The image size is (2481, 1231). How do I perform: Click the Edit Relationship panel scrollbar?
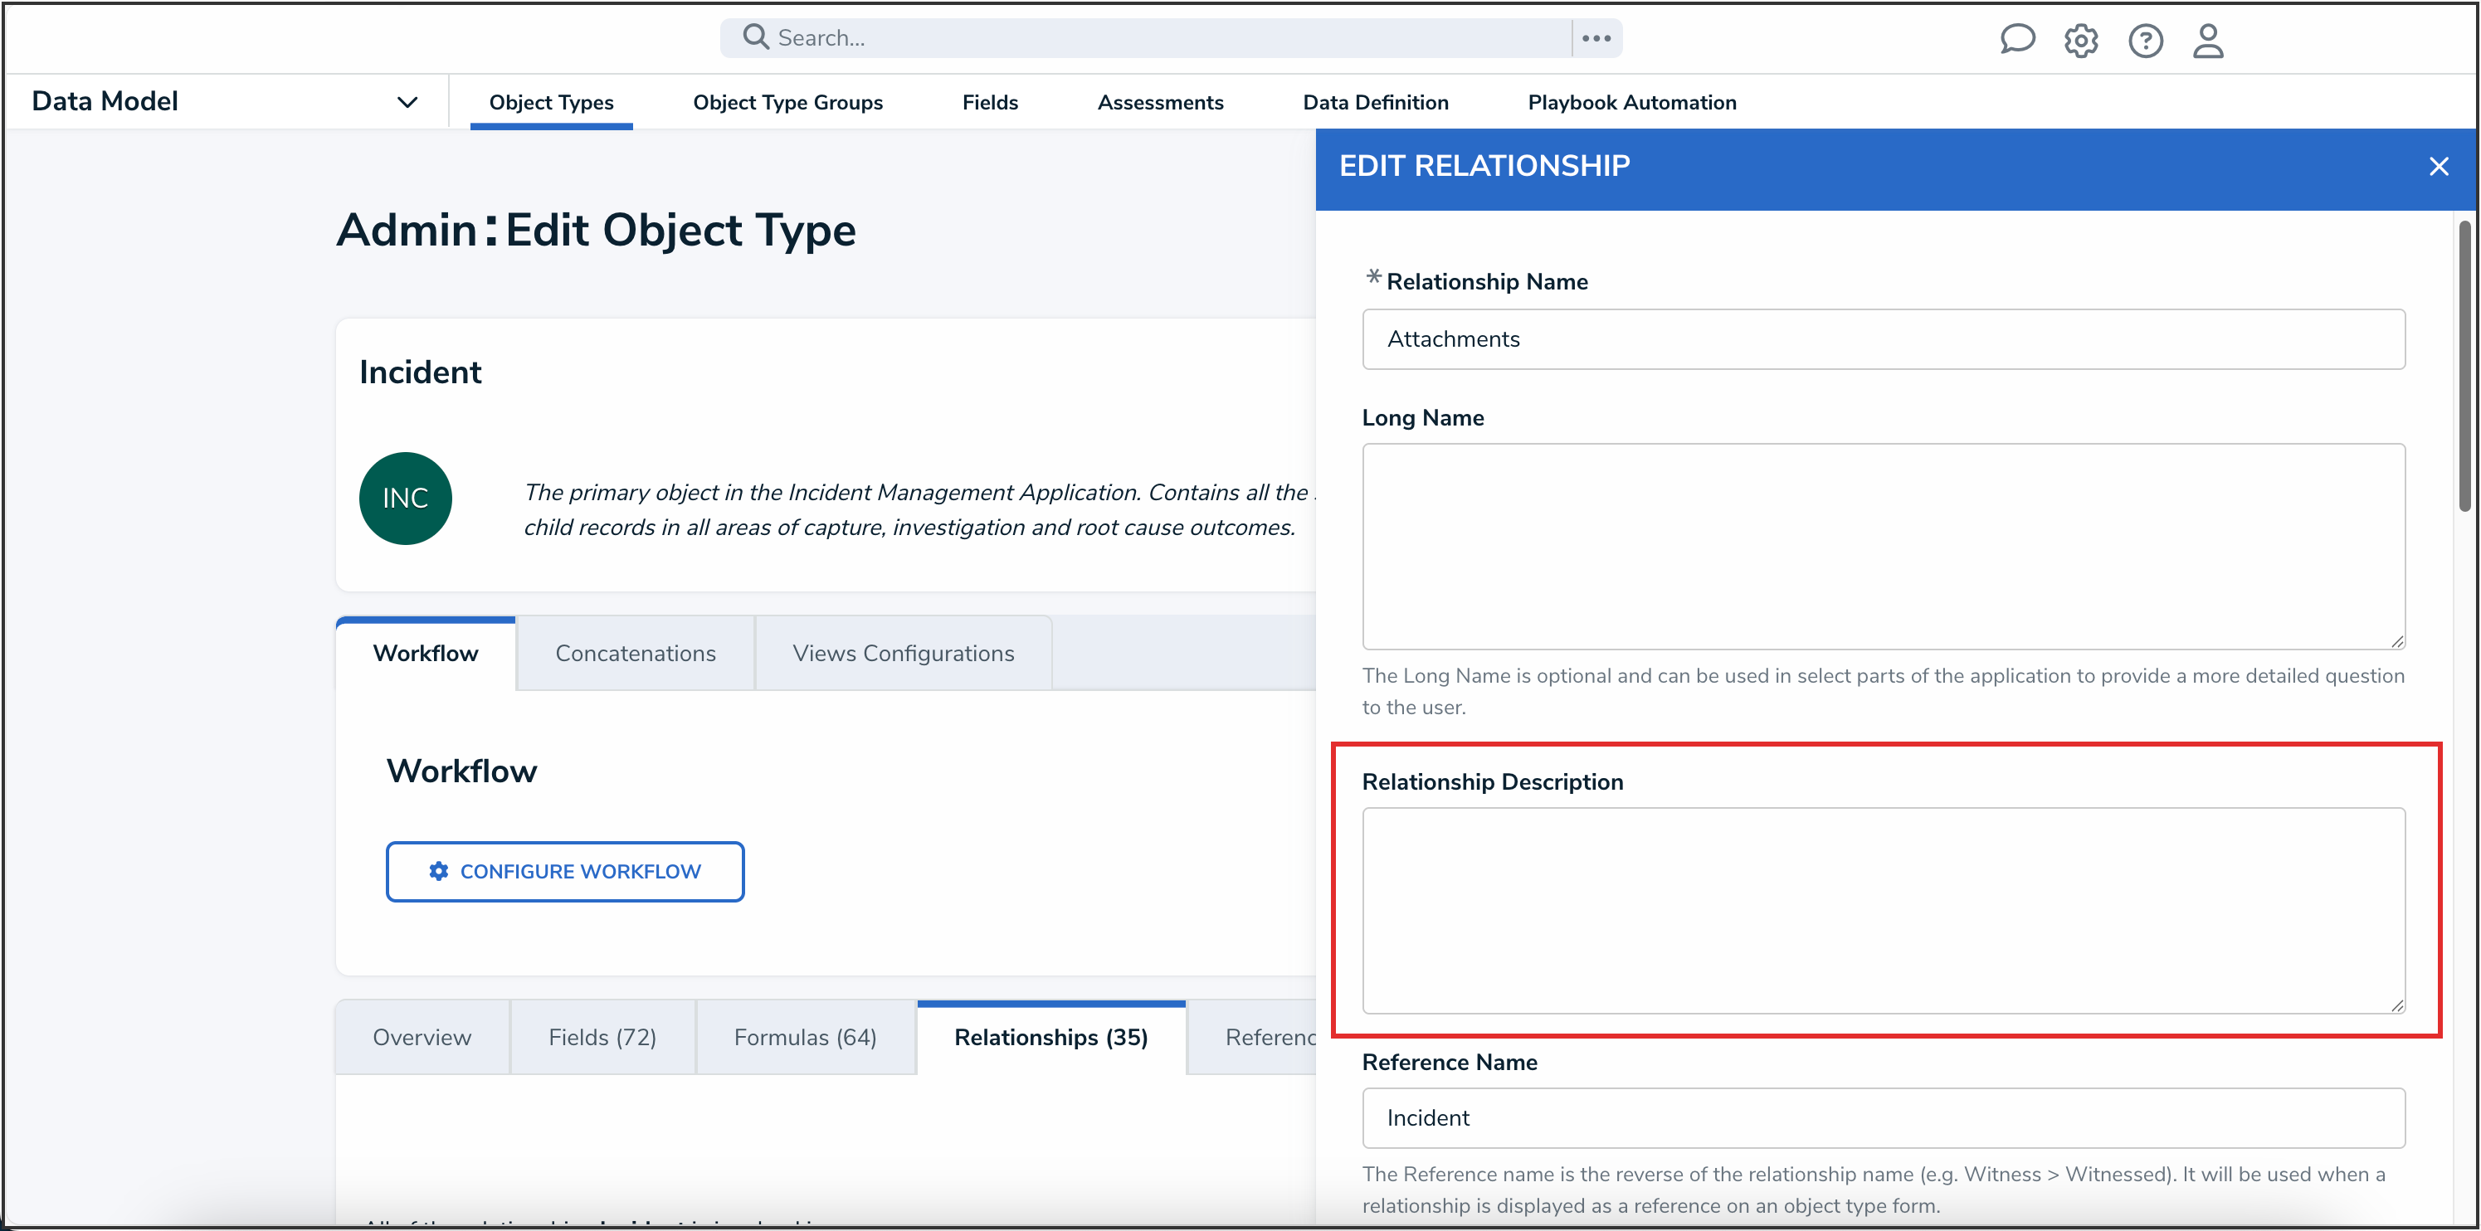point(2464,366)
